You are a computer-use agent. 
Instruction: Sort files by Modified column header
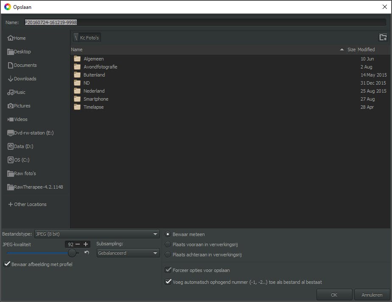click(366, 49)
